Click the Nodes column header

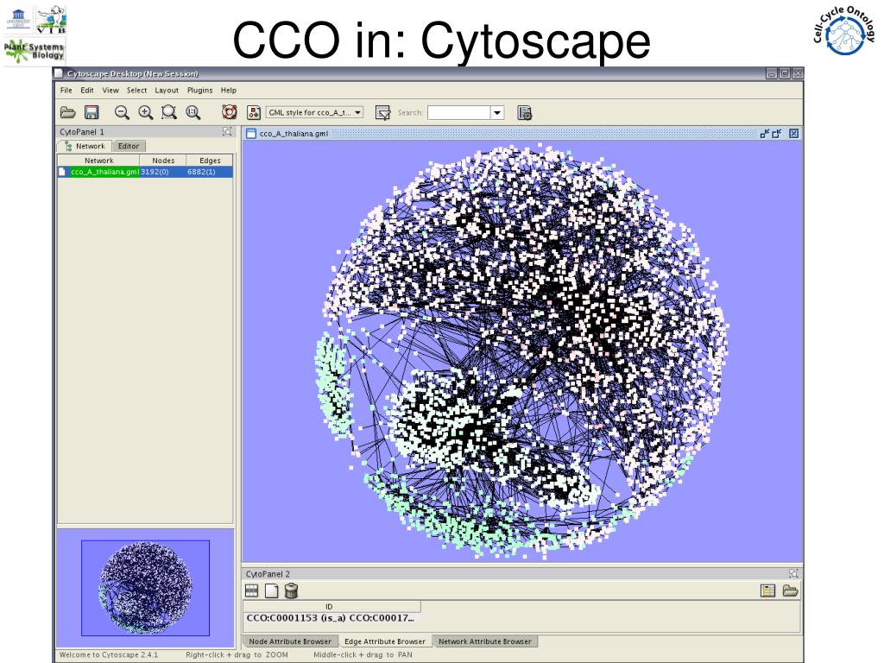click(163, 161)
